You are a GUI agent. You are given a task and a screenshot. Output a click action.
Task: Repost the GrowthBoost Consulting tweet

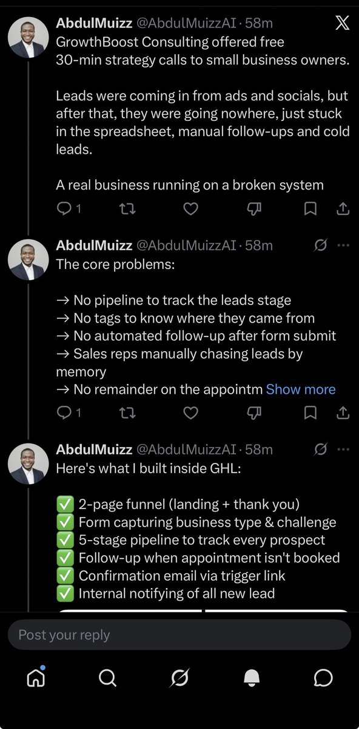pos(127,209)
